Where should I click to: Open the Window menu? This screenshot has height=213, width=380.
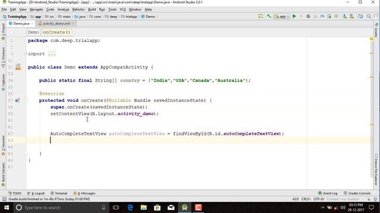(x=135, y=9)
